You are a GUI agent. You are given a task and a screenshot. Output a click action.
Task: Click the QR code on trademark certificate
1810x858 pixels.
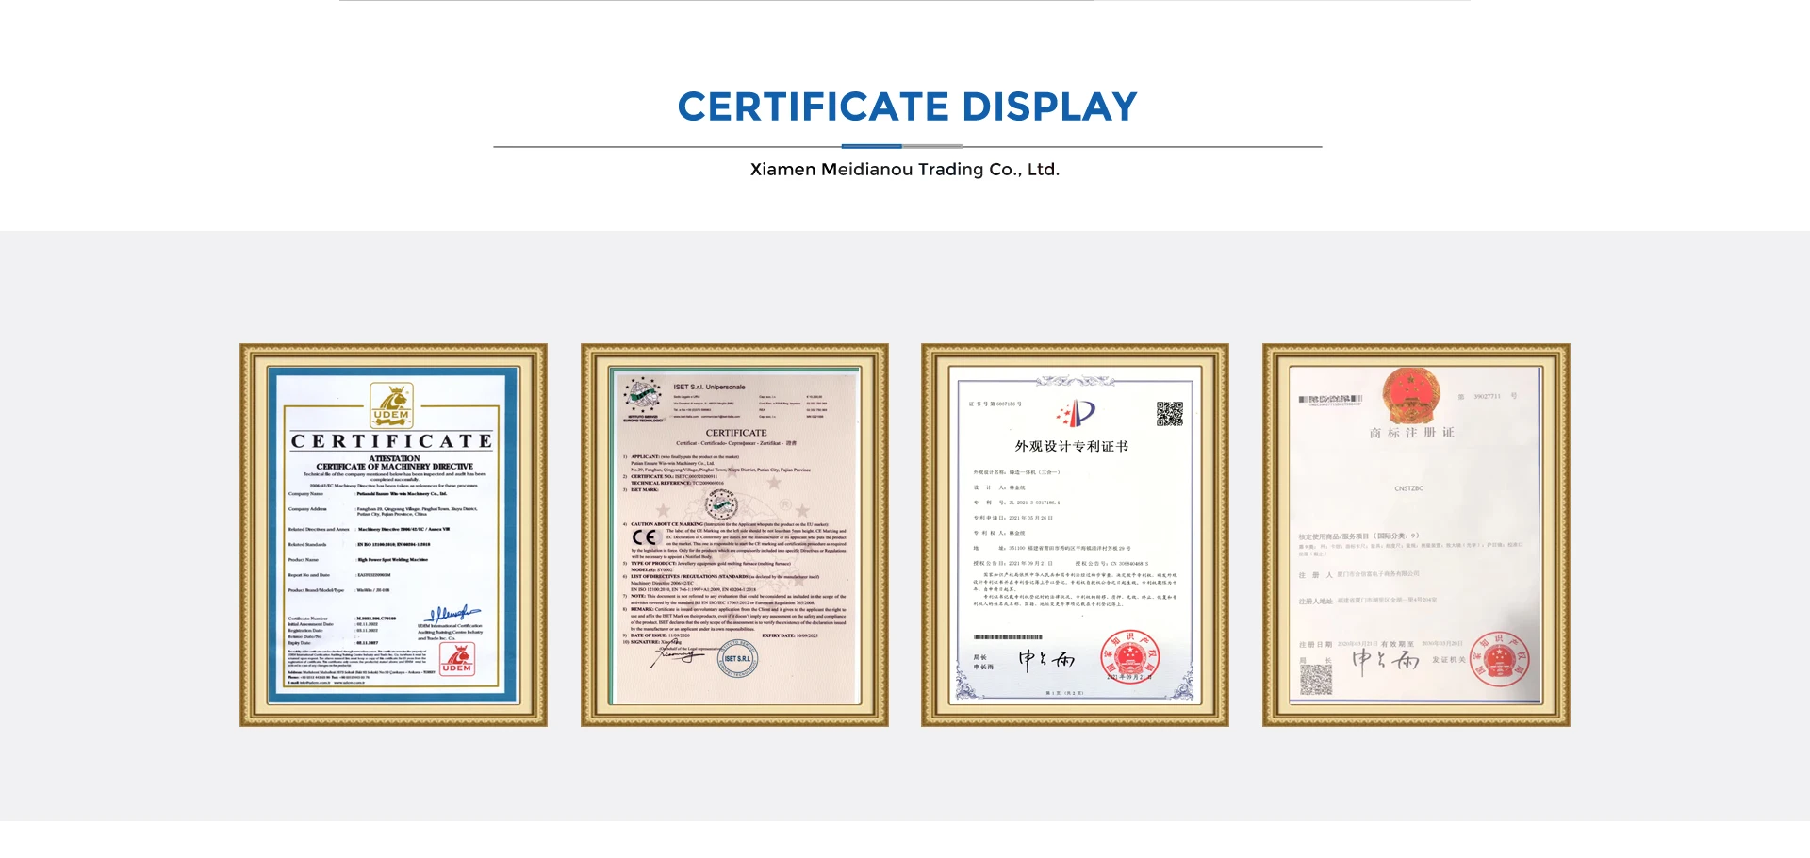click(x=1316, y=679)
